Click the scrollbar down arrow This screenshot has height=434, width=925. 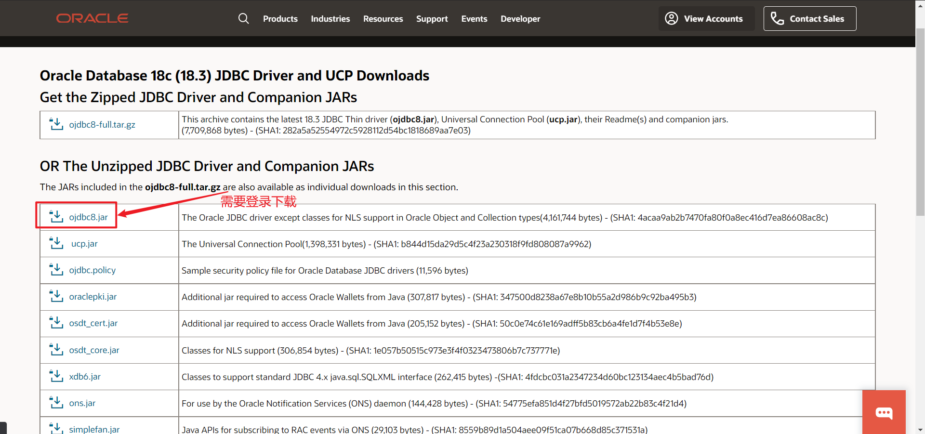pos(920,429)
